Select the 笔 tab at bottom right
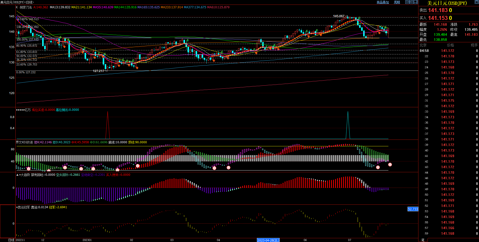This screenshot has width=479, height=242. (x=423, y=240)
